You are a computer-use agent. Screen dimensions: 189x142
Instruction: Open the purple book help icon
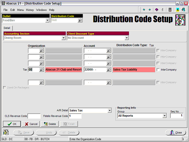[157, 10]
